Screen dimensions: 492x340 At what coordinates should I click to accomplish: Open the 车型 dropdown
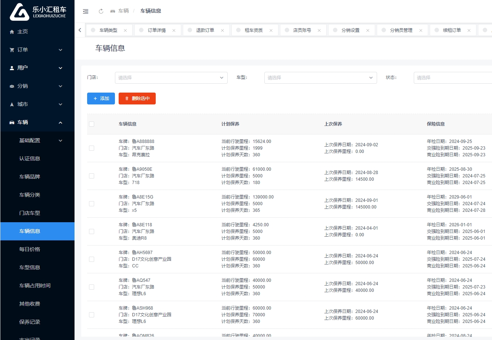click(x=321, y=78)
